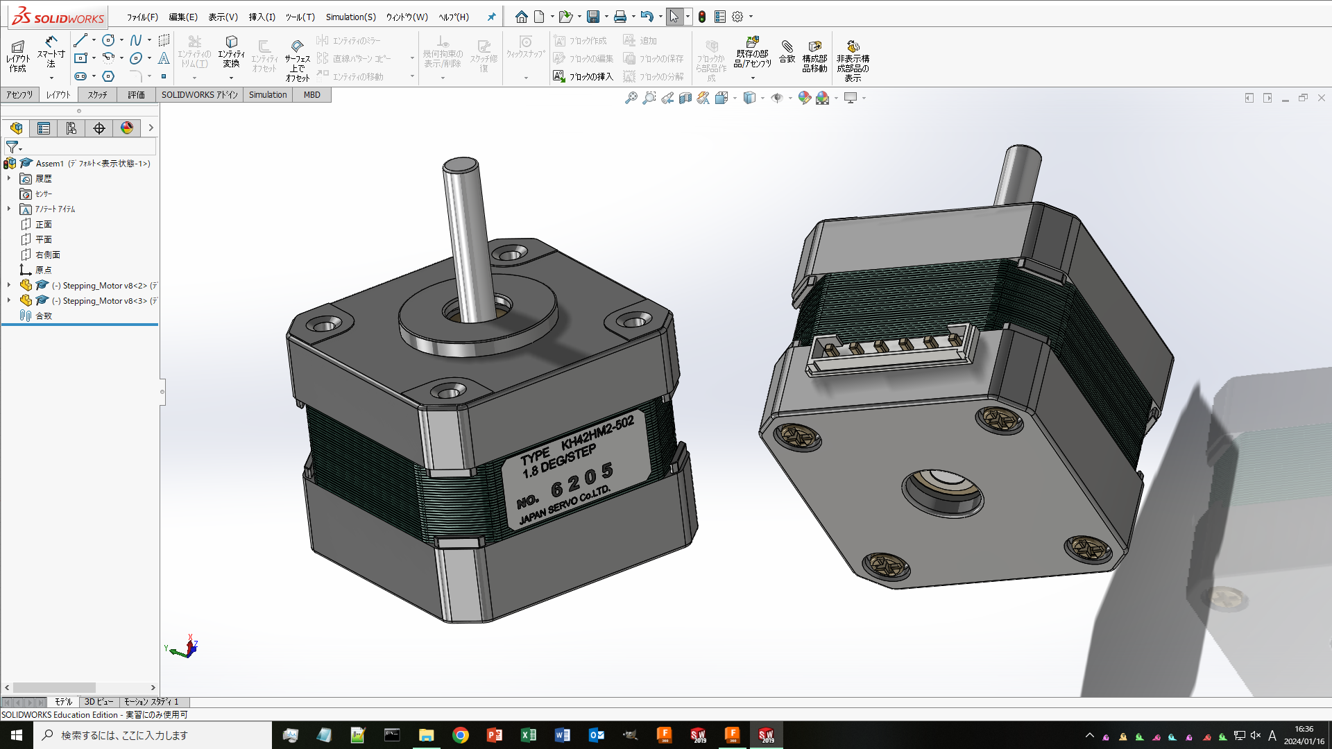Click the Open file icon

[565, 17]
